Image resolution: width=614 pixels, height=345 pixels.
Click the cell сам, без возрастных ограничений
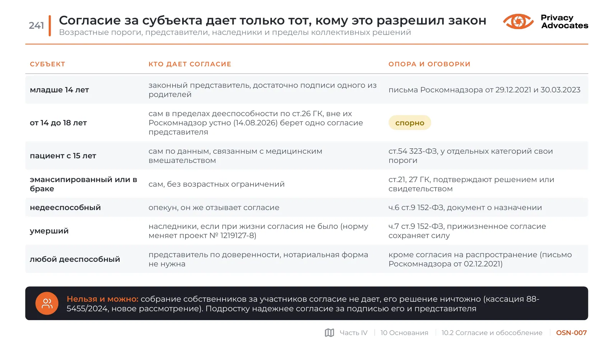pyautogui.click(x=217, y=184)
